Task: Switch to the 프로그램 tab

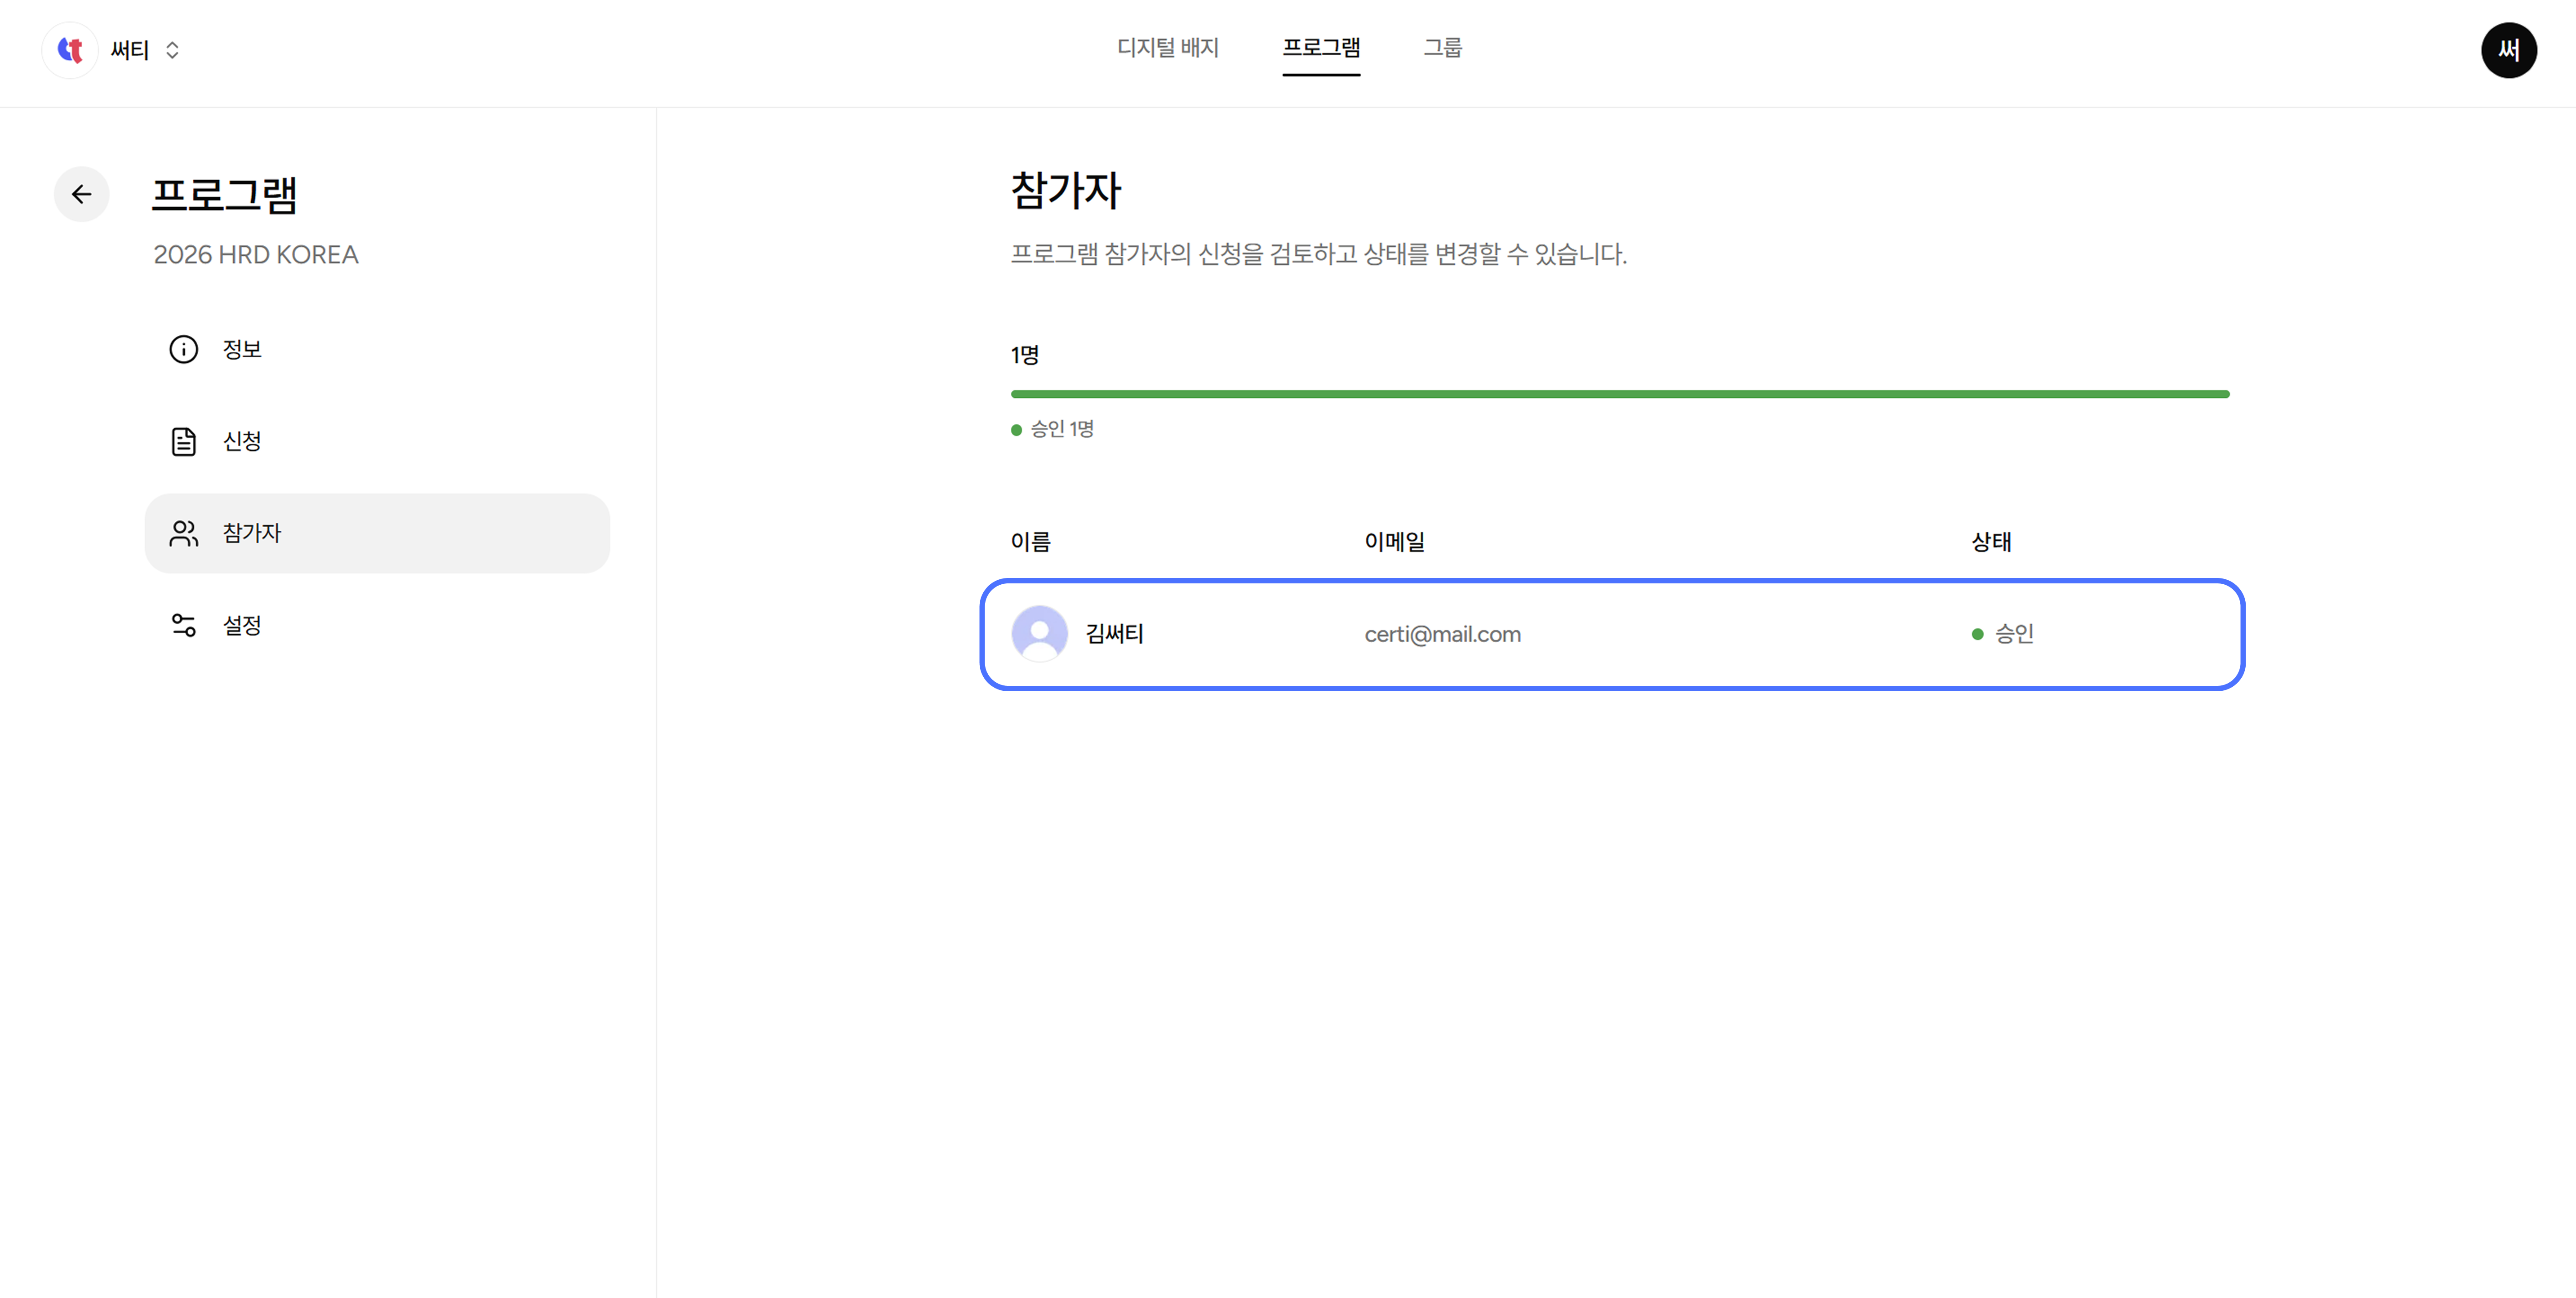Action: 1321,48
